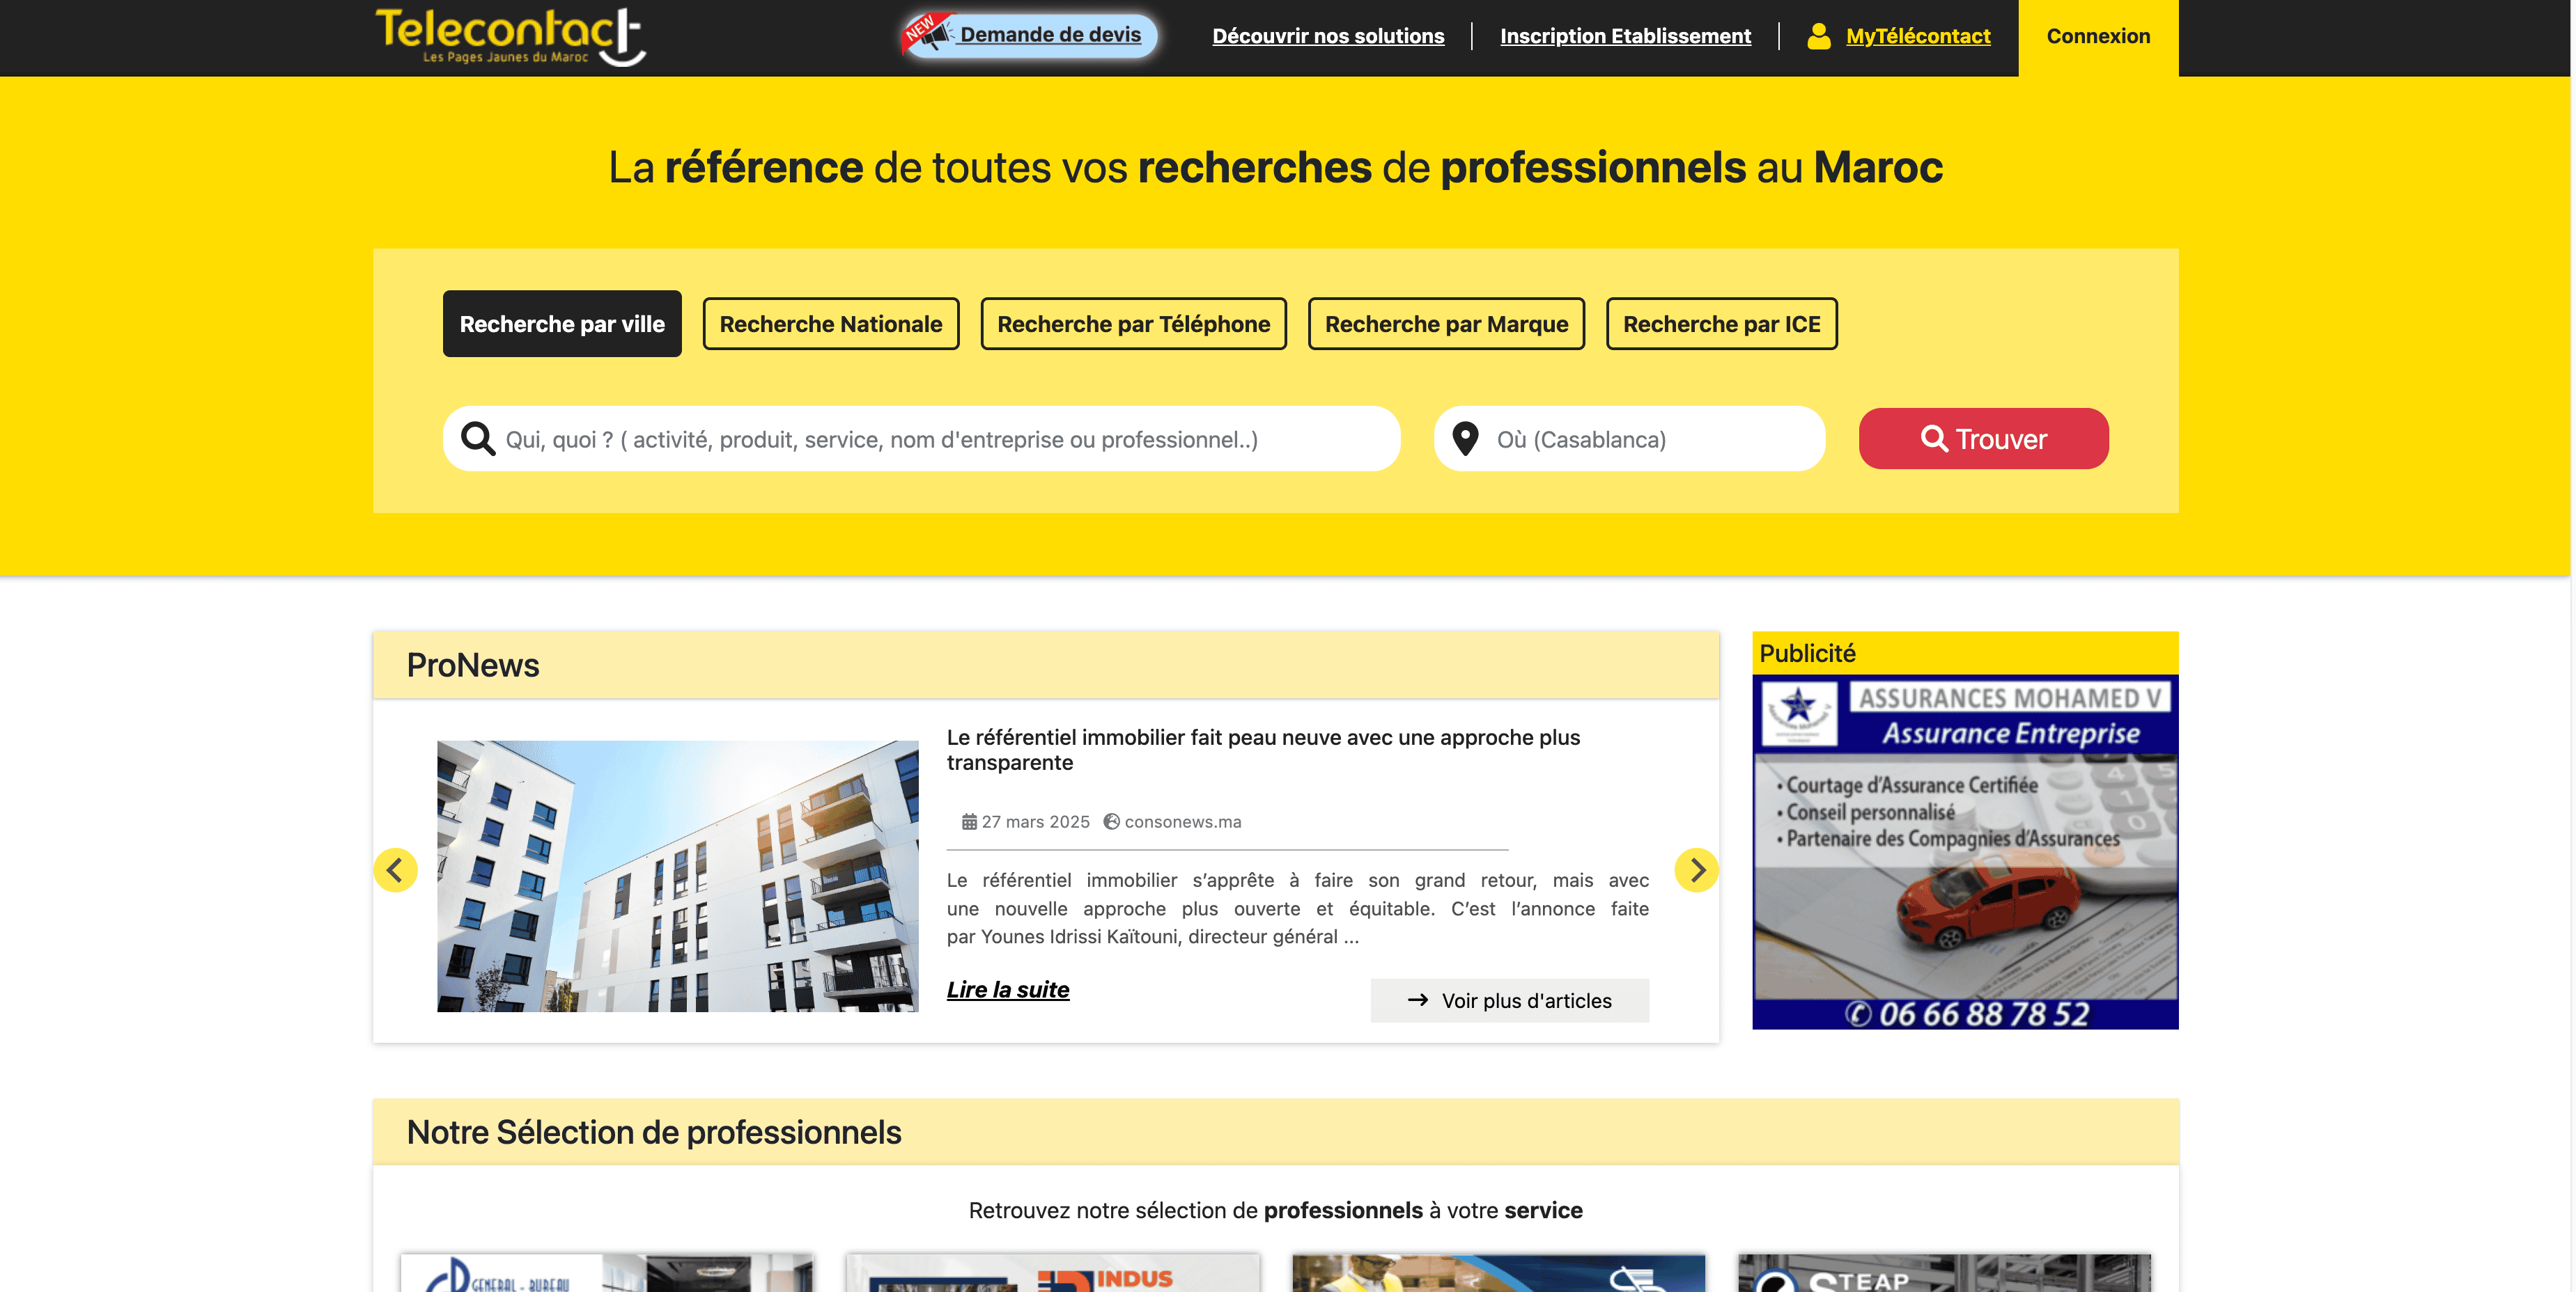Screen dimensions: 2576x1292
Task: Open the Assurances Mohamed V advertisement
Action: pyautogui.click(x=1964, y=851)
